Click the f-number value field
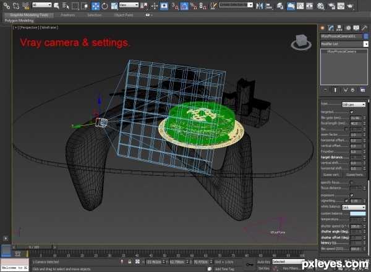Image resolution: width=371 pixels, height=272 pixels. (356, 152)
